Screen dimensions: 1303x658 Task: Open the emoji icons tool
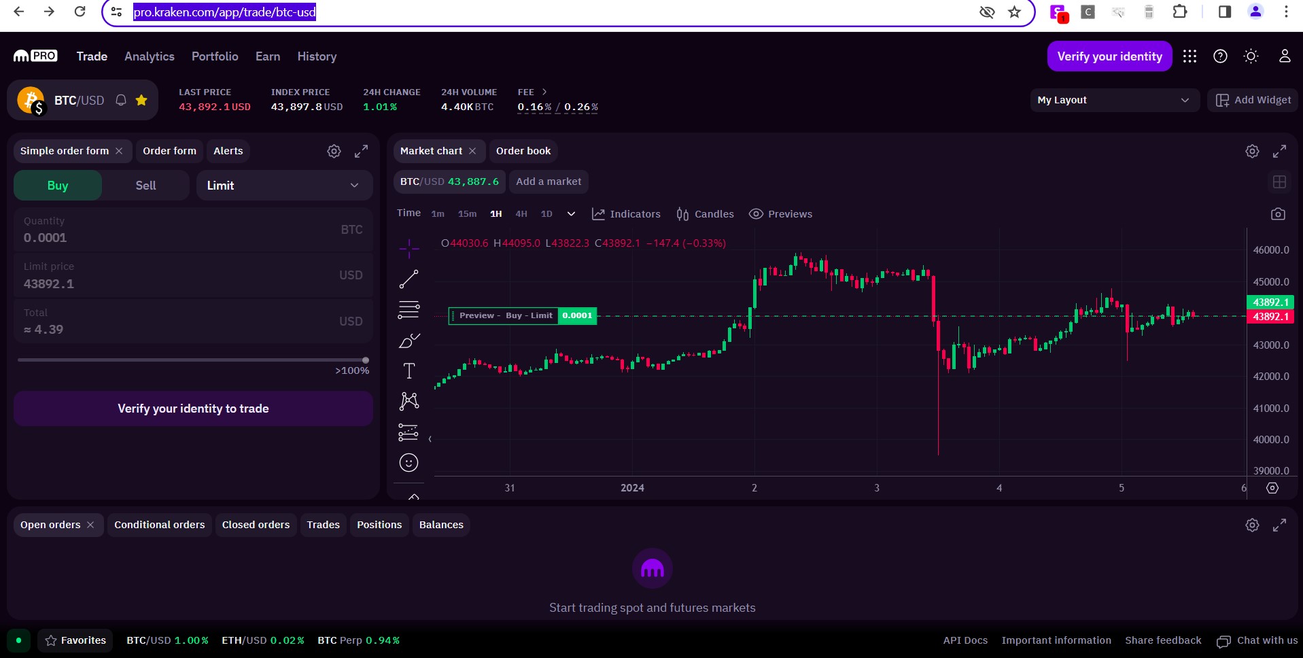click(x=409, y=463)
